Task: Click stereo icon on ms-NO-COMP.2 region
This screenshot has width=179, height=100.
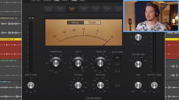Action: [14, 39]
